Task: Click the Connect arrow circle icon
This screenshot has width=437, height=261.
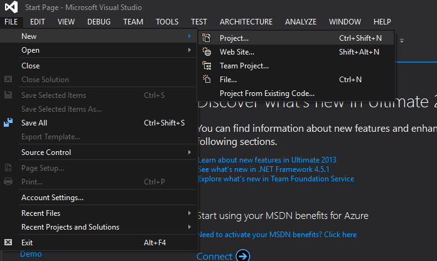Action: [243, 255]
